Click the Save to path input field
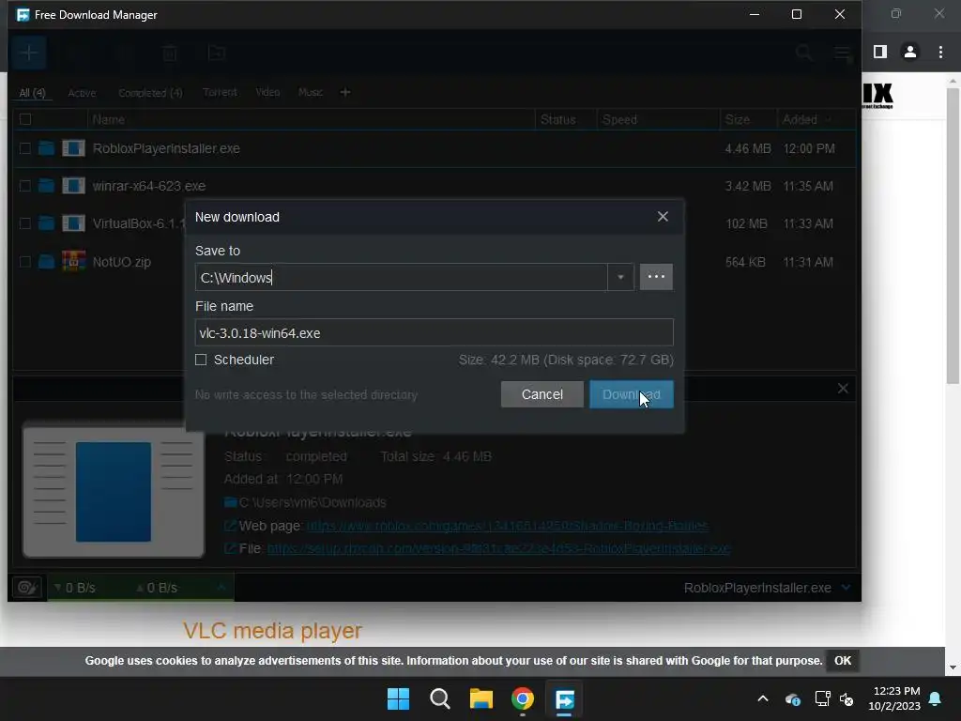The width and height of the screenshot is (961, 721). tap(402, 277)
